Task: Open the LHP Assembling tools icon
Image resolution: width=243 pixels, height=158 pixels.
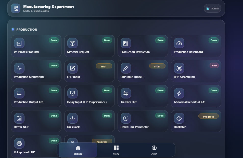Action: click(179, 68)
